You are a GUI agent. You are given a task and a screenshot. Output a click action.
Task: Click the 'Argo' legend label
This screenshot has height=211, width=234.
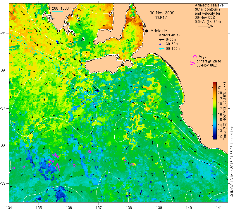tap(202, 57)
